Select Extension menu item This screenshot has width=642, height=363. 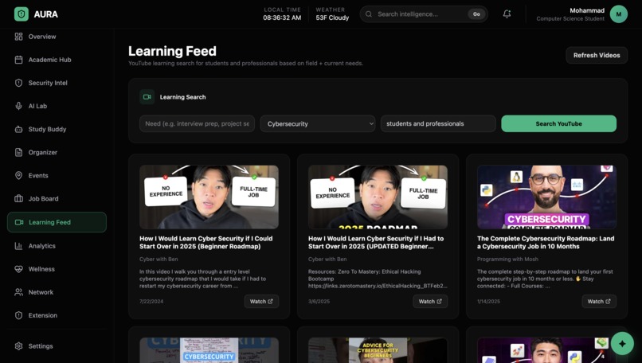57,315
